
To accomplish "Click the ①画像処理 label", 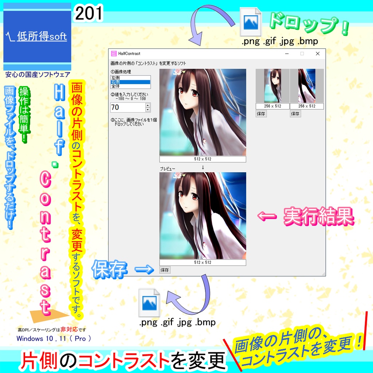I will [x=121, y=72].
